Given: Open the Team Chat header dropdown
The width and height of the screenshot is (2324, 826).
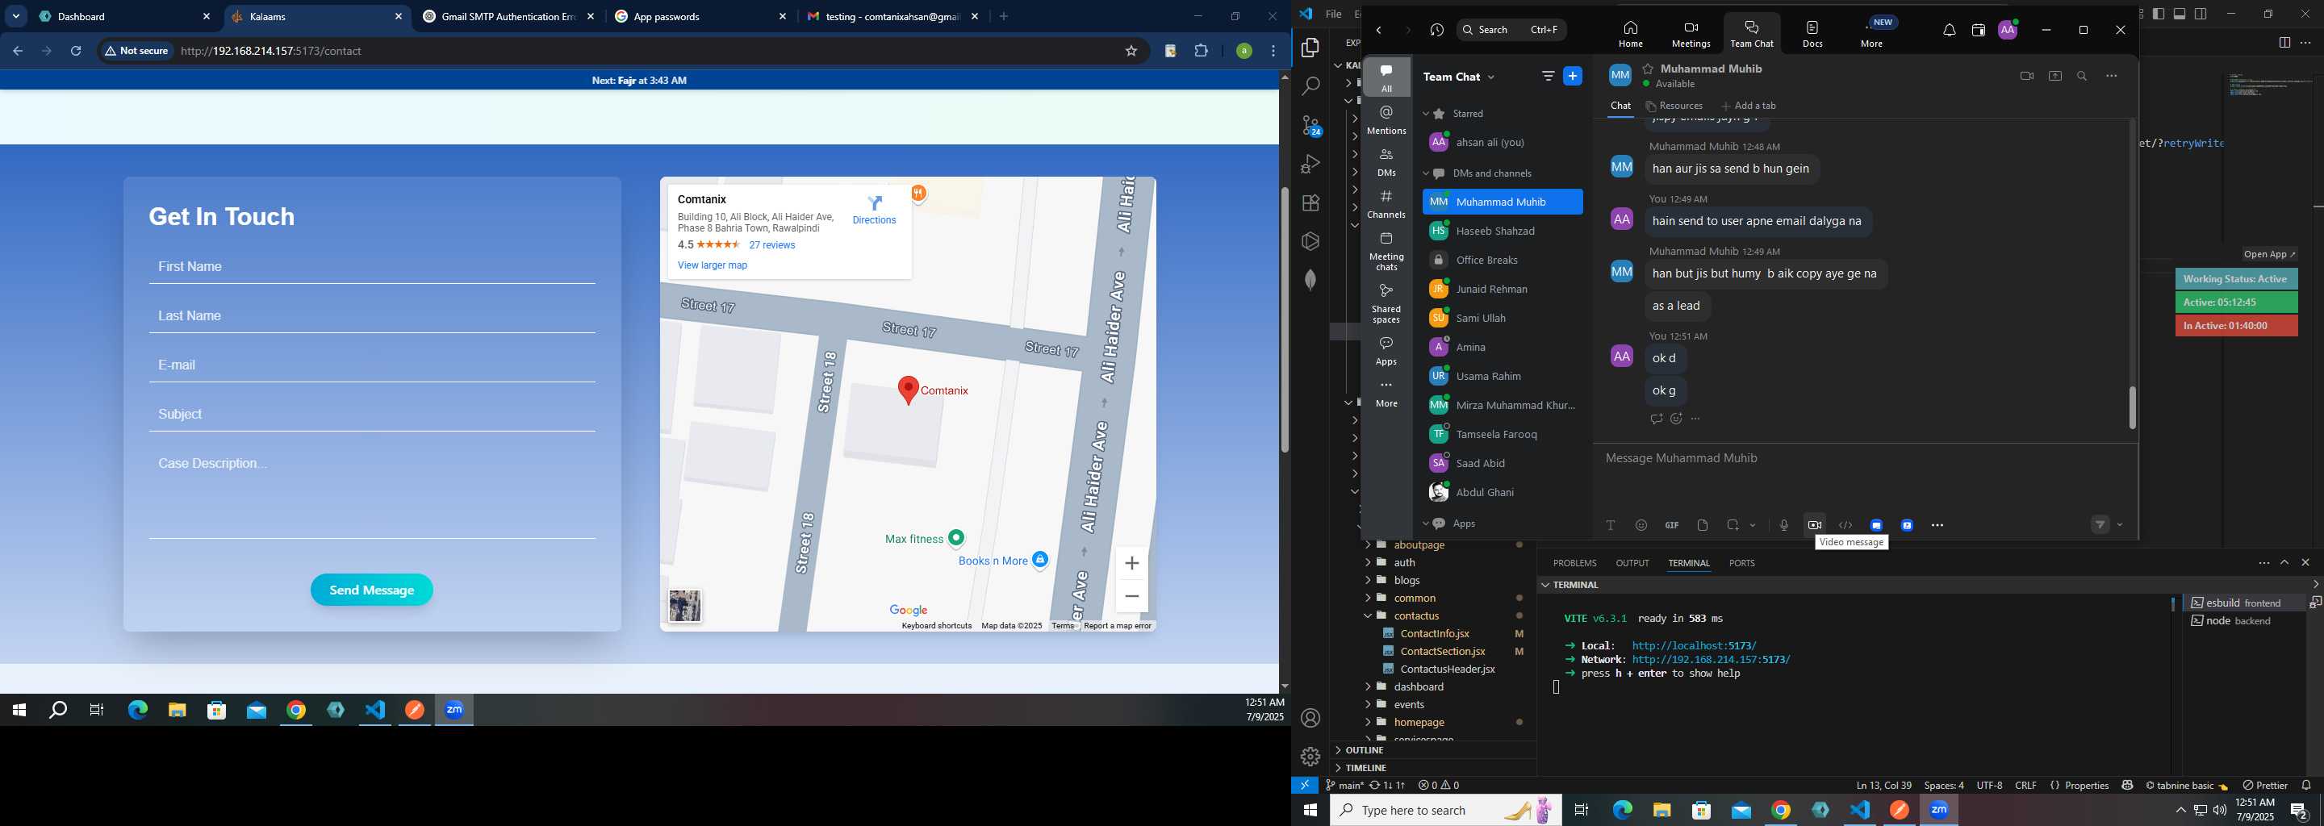Looking at the screenshot, I should 1491,77.
